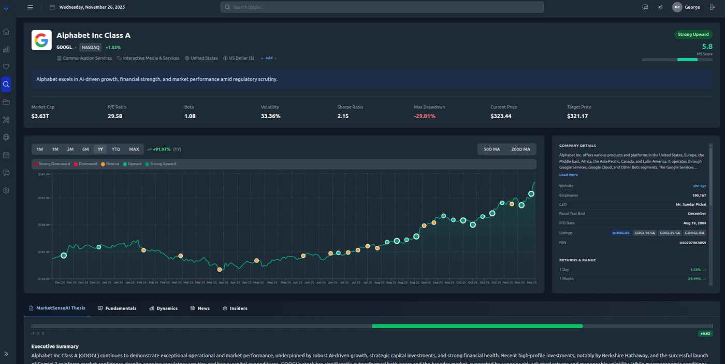Click the Strong Upward signal badge
This screenshot has width=725, height=364.
point(693,34)
